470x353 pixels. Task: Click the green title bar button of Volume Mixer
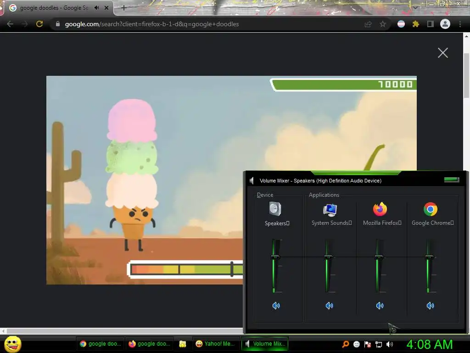tap(452, 180)
